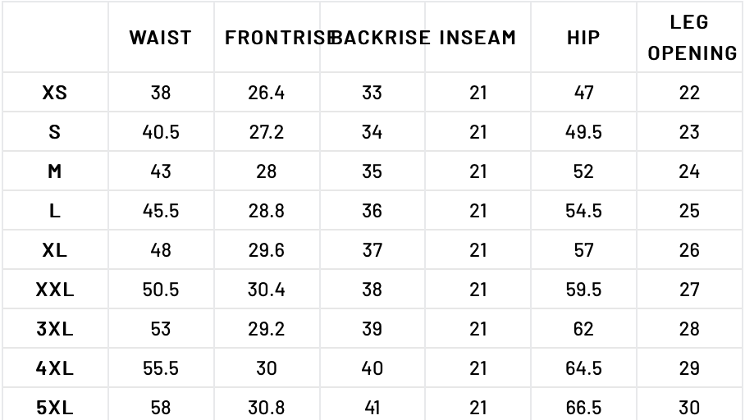Viewport: 745px width, 420px height.
Task: Select the 3XL size row label
Action: click(x=54, y=329)
